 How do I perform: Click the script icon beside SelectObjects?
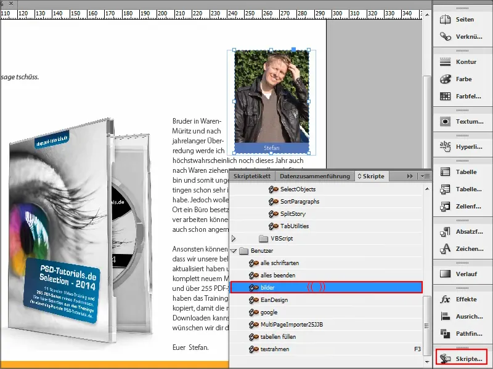coord(273,189)
